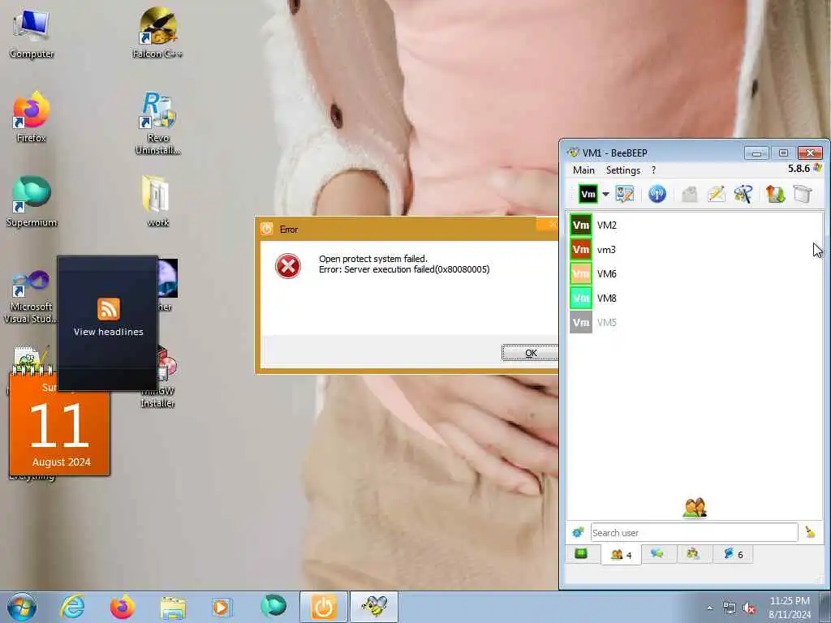The width and height of the screenshot is (831, 623).
Task: Click the two-people icon above search field
Action: [x=695, y=508]
